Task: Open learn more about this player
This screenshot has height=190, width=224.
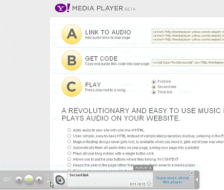Action: click(x=172, y=180)
